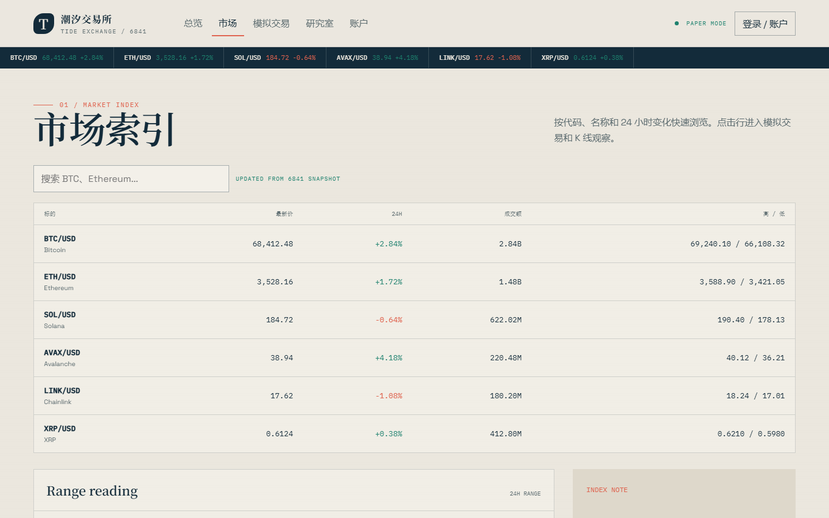Image resolution: width=829 pixels, height=518 pixels.
Task: Click the 高 / 低 column header
Action: pos(774,214)
